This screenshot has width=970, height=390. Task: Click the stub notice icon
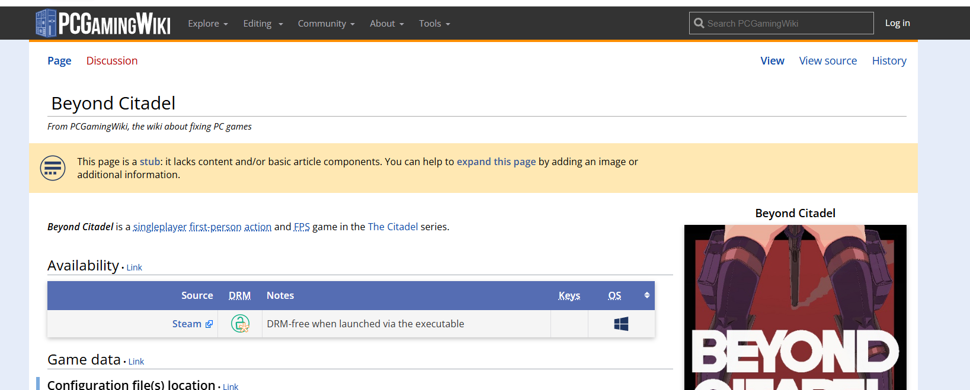(53, 168)
